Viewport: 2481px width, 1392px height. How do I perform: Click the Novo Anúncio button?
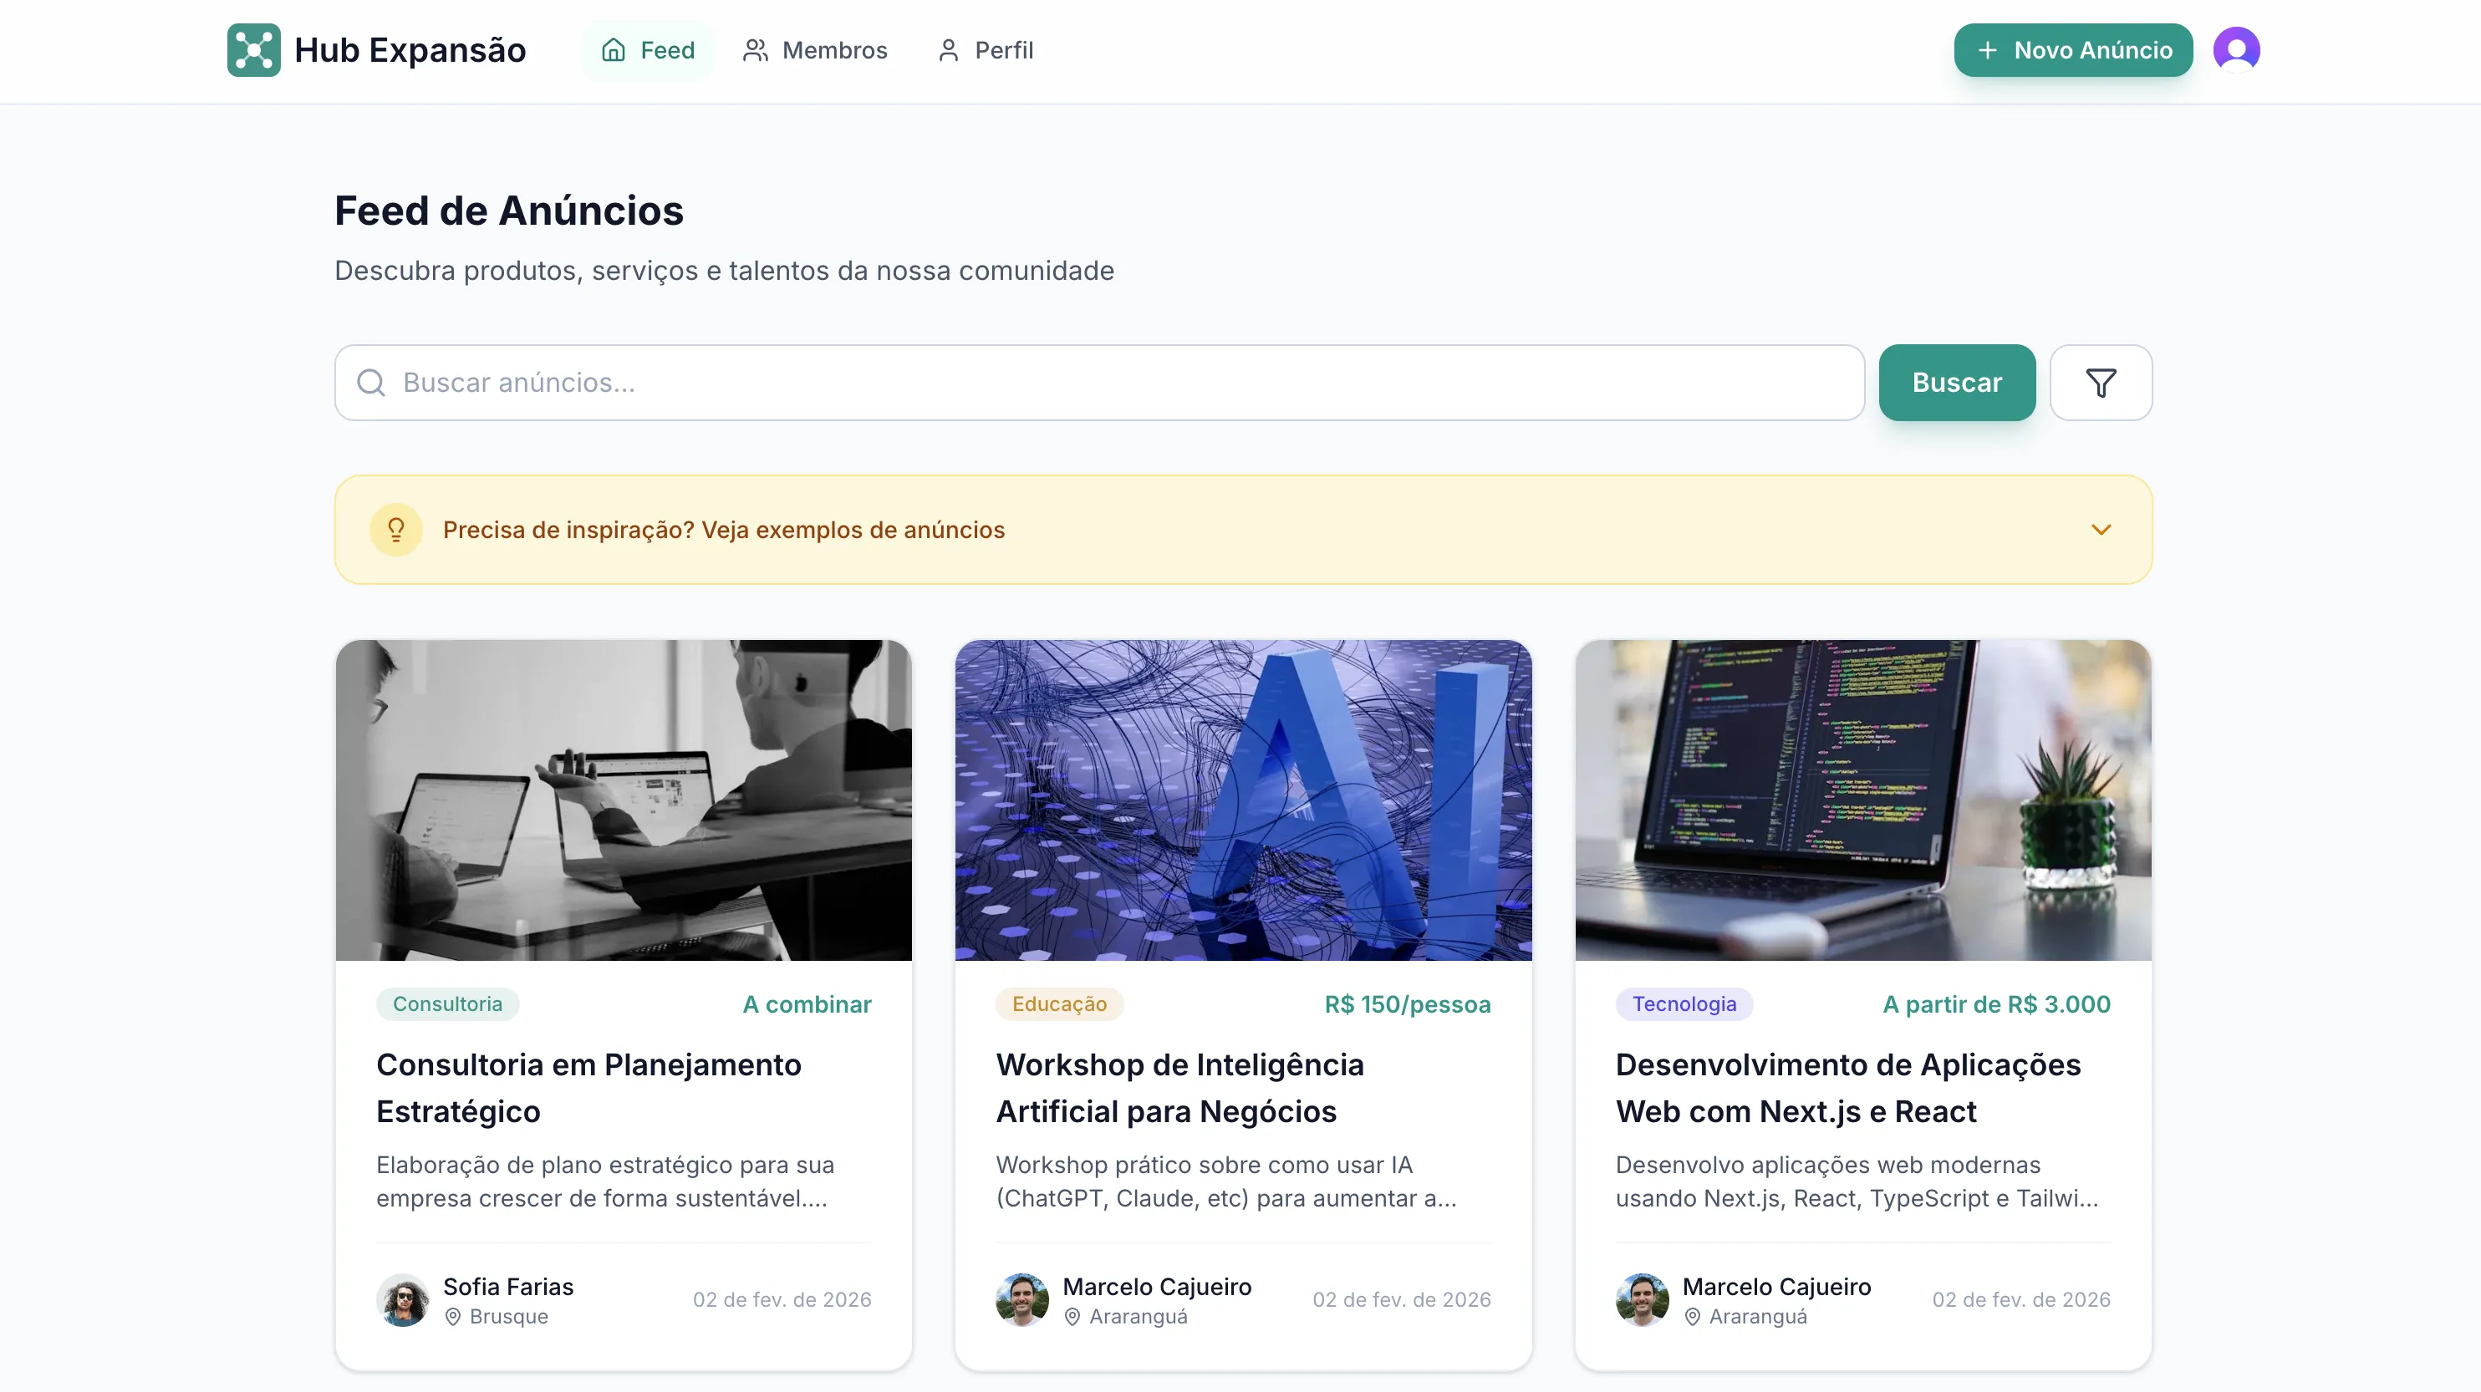pyautogui.click(x=2074, y=49)
